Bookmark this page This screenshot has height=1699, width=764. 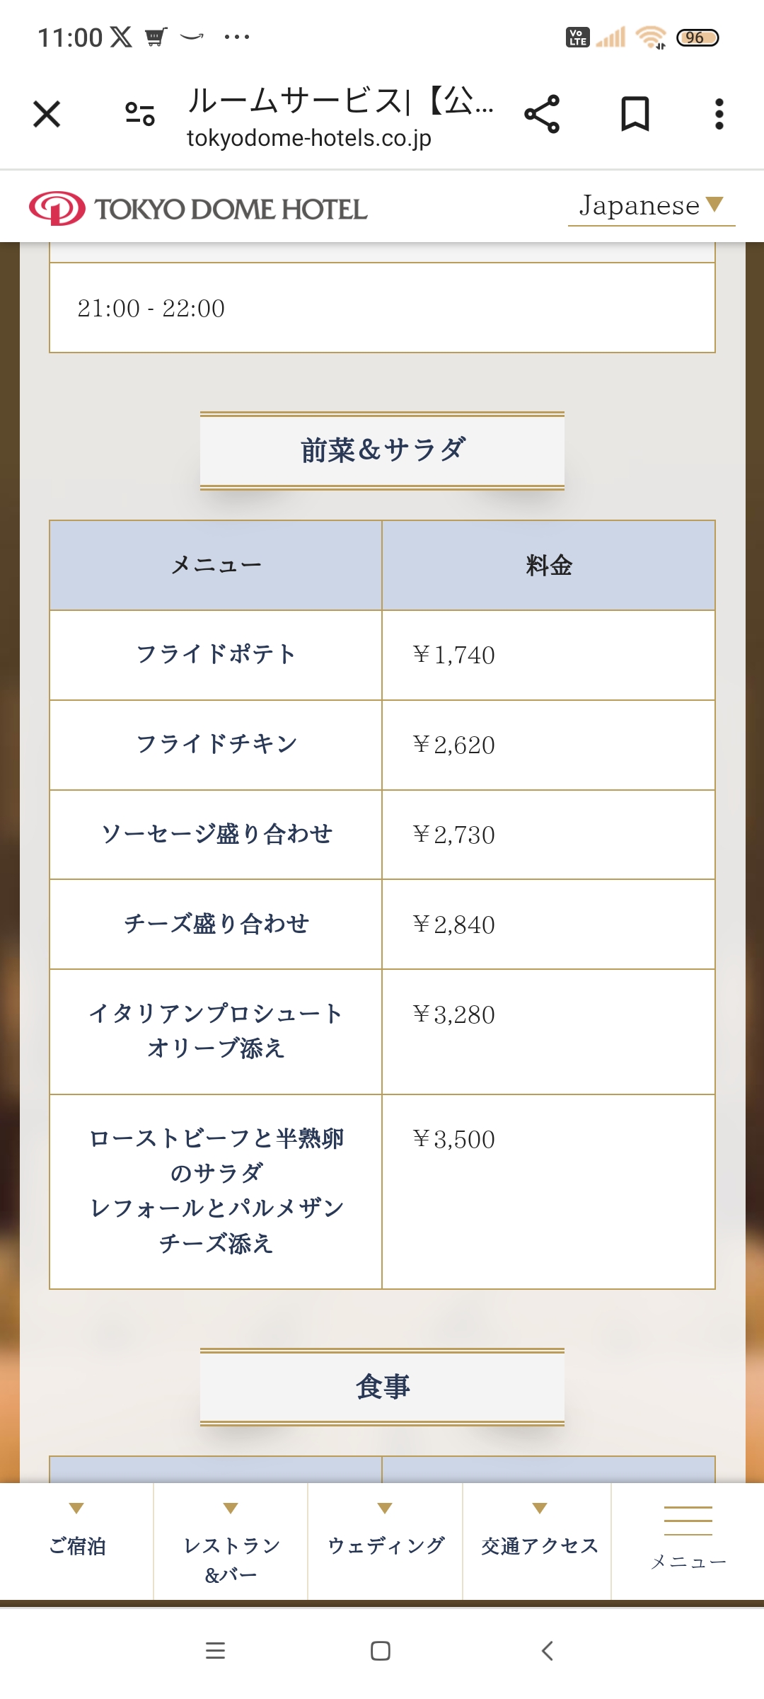click(x=635, y=114)
